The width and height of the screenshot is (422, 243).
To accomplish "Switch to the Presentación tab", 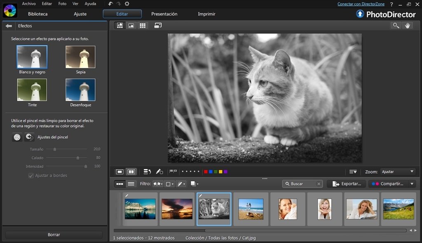I will [x=164, y=14].
